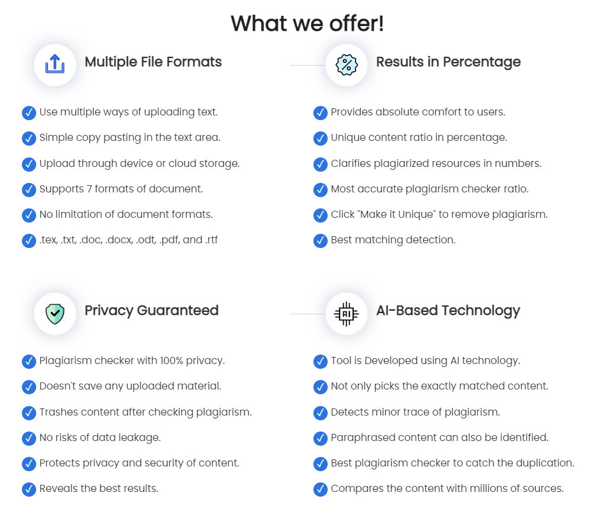Click the "Privacy Guaranteed" heading
This screenshot has height=515, width=599.
pyautogui.click(x=151, y=311)
